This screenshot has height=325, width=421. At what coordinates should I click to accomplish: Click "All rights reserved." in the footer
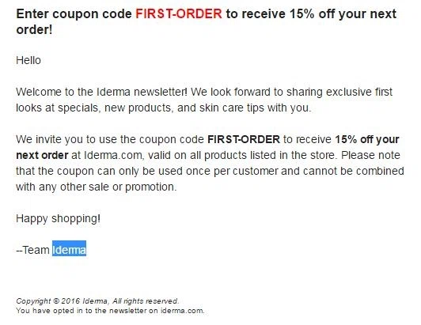(146, 301)
